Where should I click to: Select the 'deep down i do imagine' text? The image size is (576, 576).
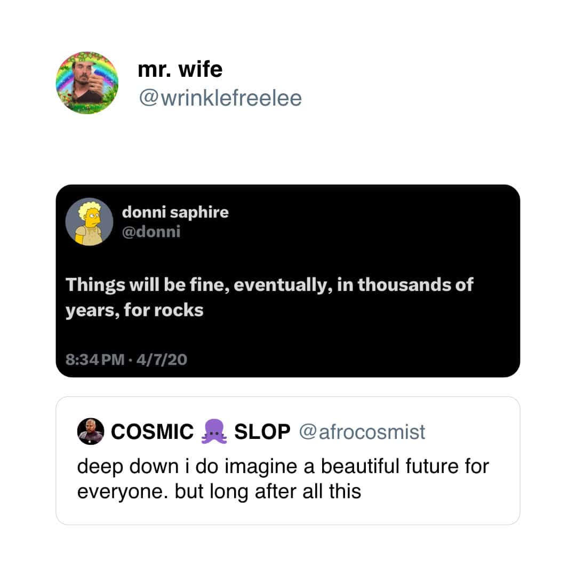(x=283, y=479)
